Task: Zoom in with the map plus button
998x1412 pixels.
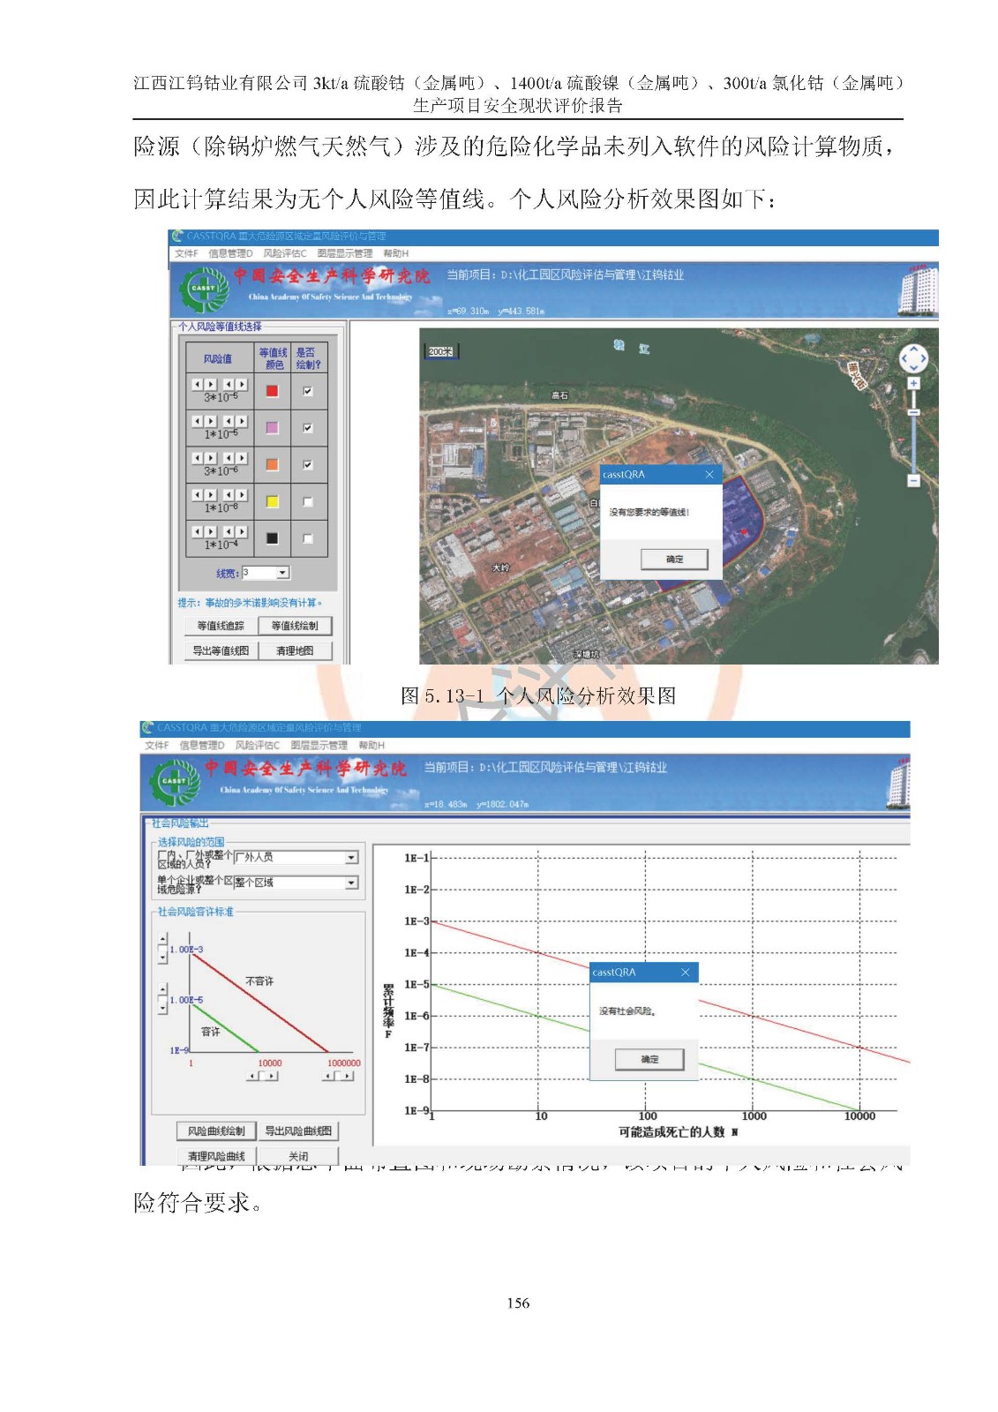Action: [x=913, y=383]
